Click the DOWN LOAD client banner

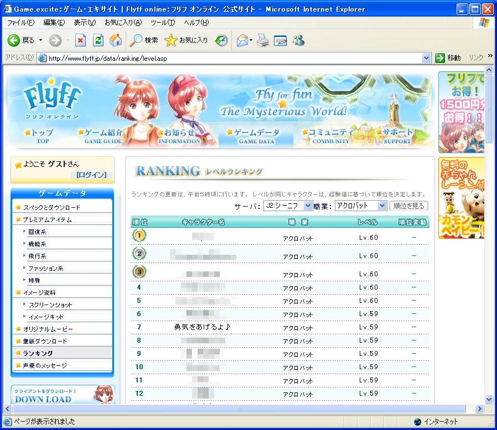[x=63, y=395]
